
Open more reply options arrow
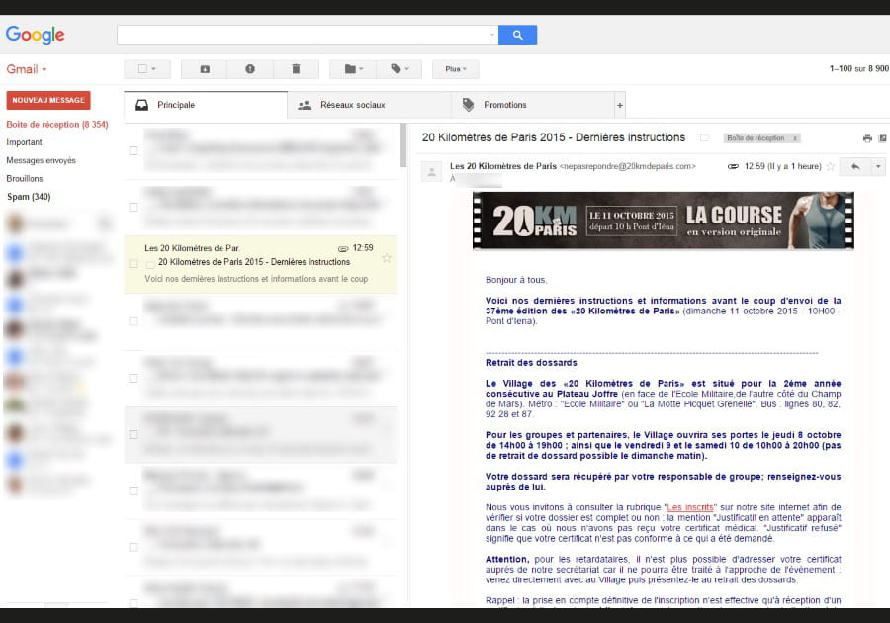pos(878,166)
